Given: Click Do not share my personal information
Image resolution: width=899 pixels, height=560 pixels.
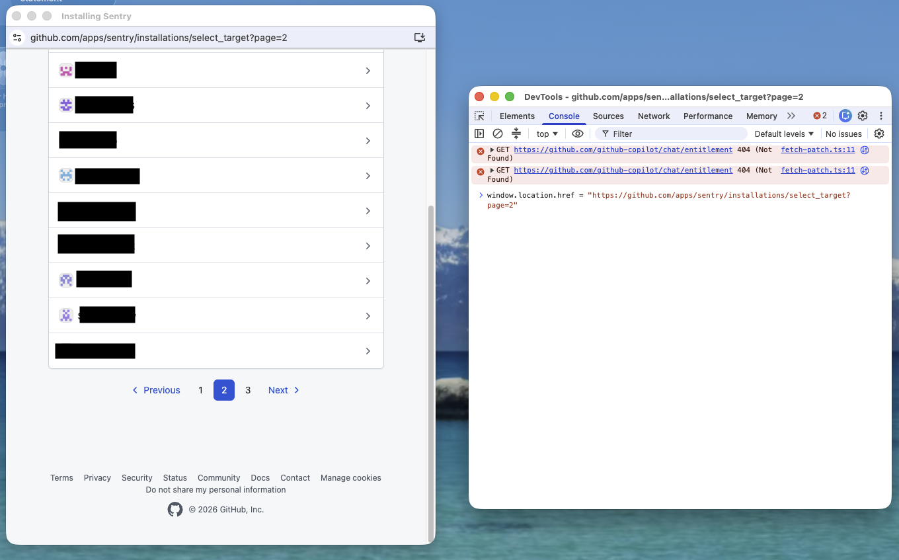Looking at the screenshot, I should click(215, 490).
